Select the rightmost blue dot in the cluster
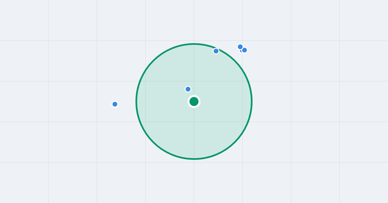The image size is (388, 203). [x=244, y=50]
